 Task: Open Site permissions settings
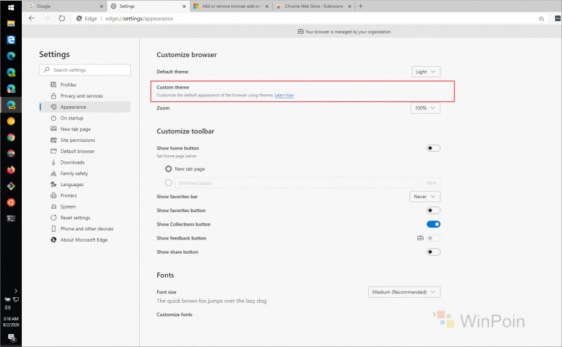85,140
